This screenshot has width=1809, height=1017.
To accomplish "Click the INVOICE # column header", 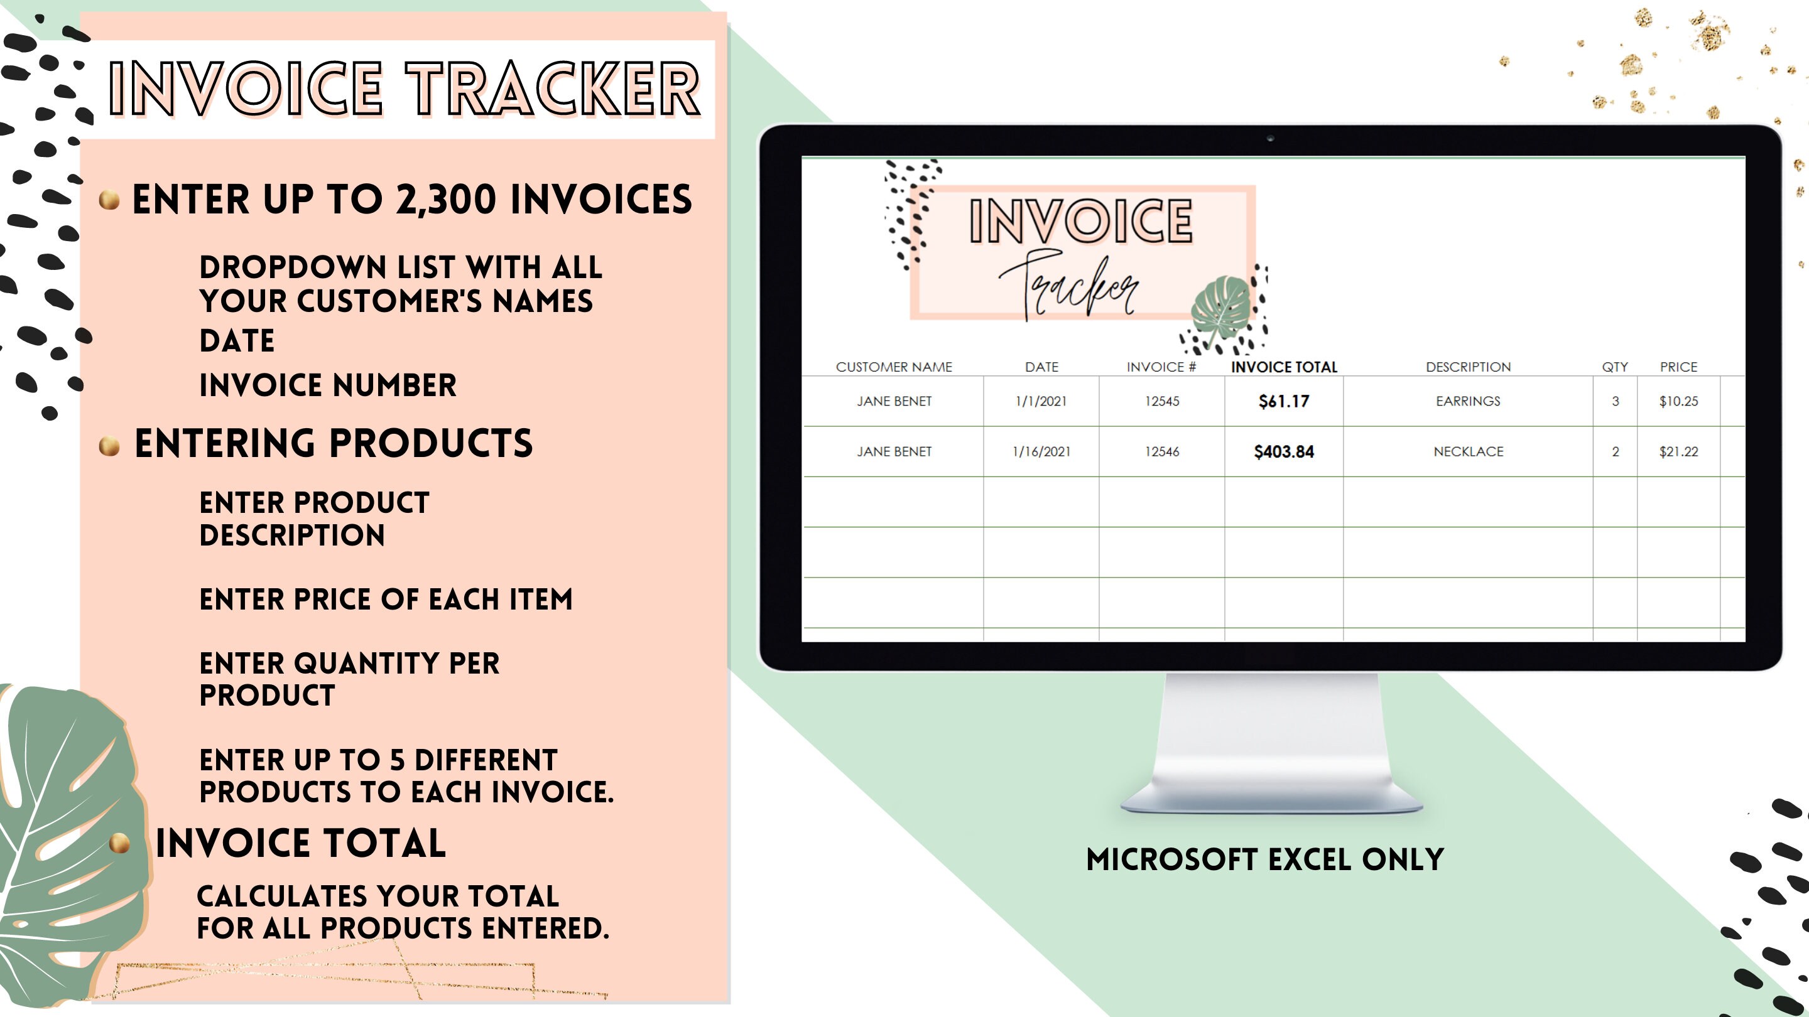I will click(x=1161, y=367).
